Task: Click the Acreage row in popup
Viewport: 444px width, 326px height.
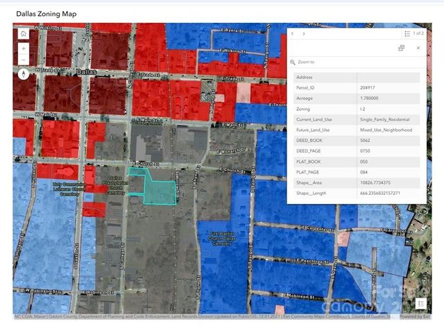Action: (x=357, y=98)
